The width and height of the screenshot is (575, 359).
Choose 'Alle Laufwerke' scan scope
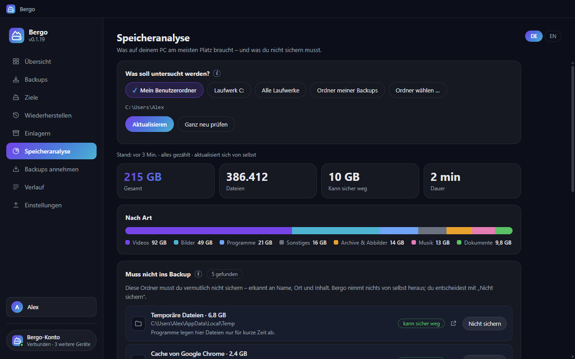[280, 90]
